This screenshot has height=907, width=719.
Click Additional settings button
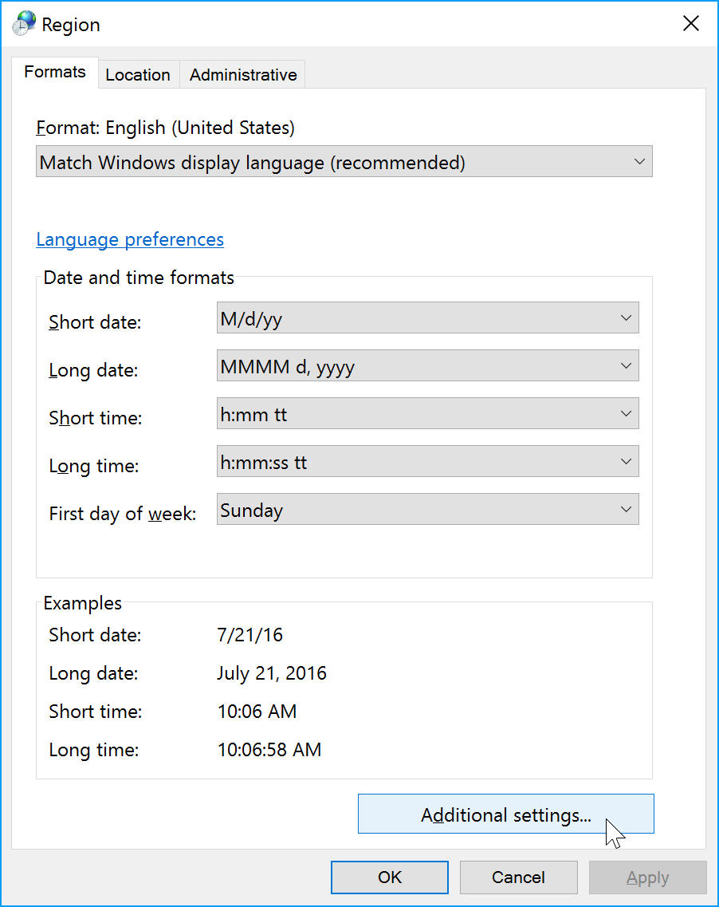(505, 814)
